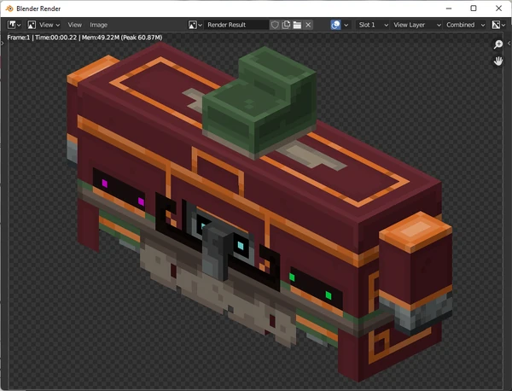Click the render stats text Frame:1
512x391 pixels.
point(18,38)
